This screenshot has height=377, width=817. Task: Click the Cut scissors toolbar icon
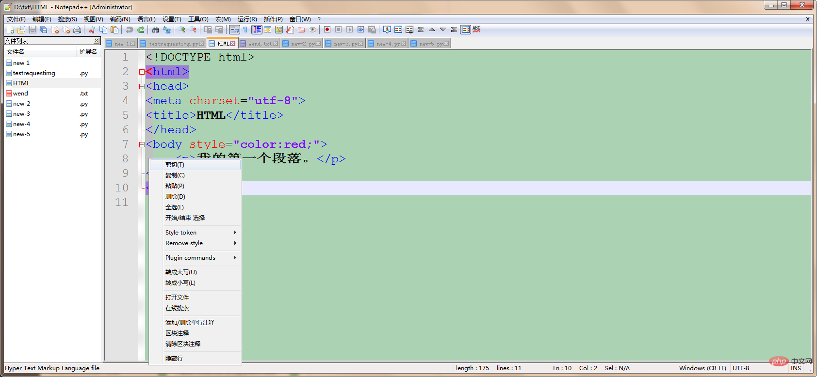point(92,30)
